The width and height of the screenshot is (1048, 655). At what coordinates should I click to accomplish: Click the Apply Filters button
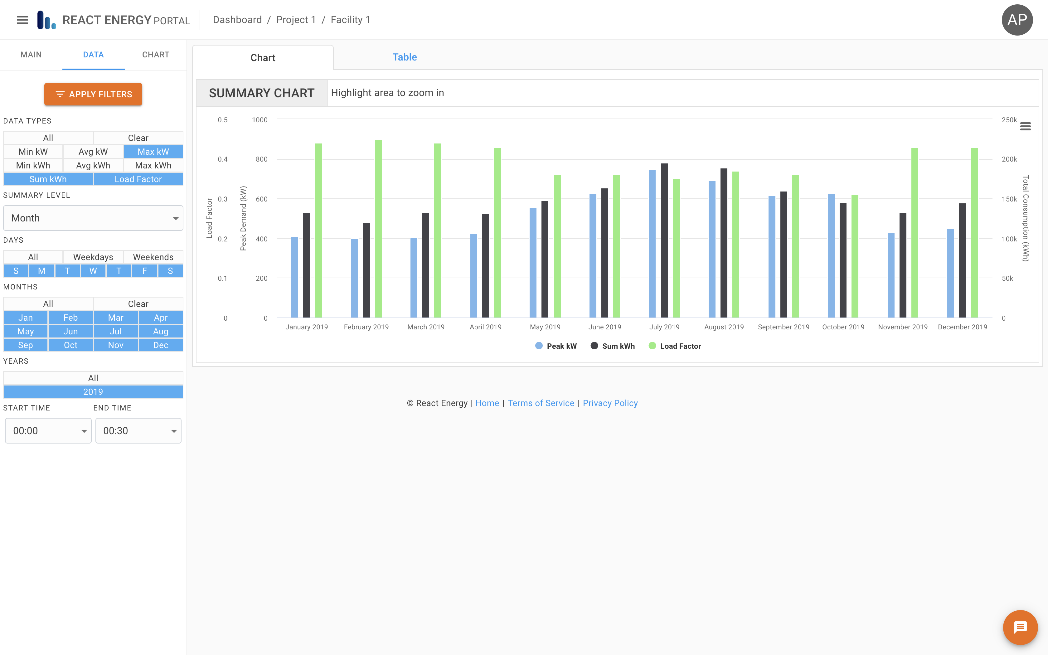click(x=93, y=94)
